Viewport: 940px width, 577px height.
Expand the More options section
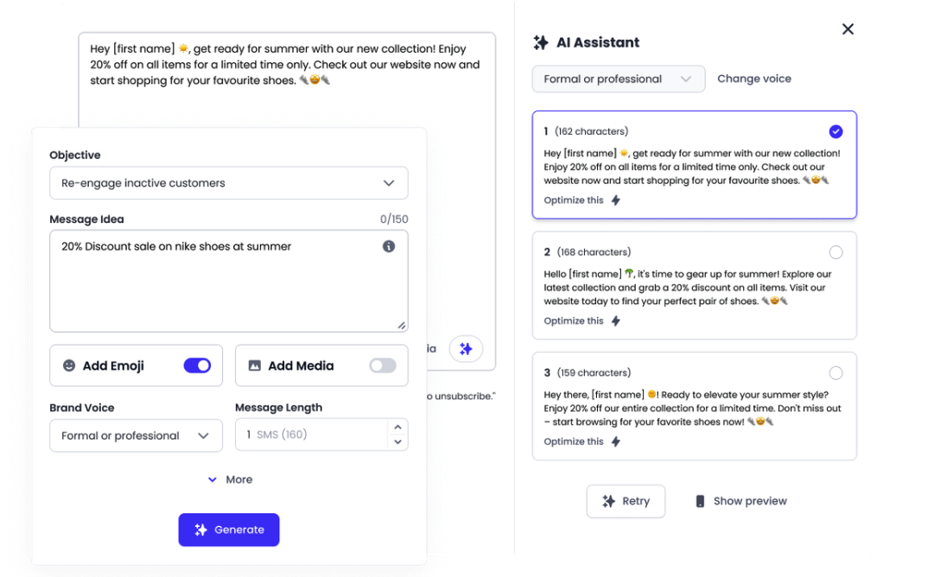point(230,479)
